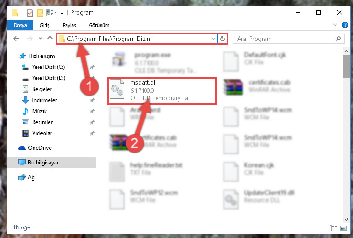Switch to the Görünüm tab

click(x=99, y=25)
